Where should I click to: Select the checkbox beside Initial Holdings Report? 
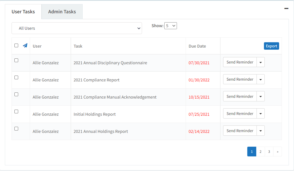pos(16,111)
